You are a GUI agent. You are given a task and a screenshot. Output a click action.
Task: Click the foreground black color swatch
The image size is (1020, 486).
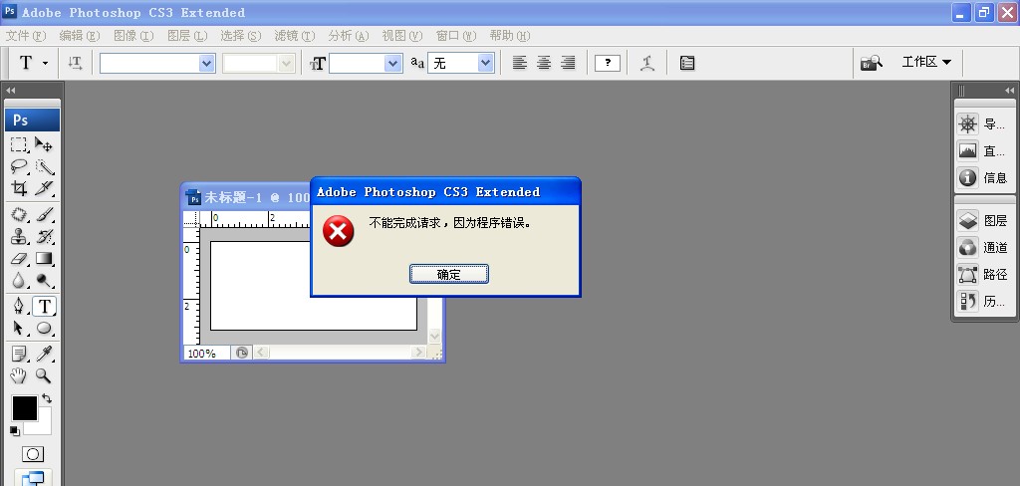coord(24,407)
